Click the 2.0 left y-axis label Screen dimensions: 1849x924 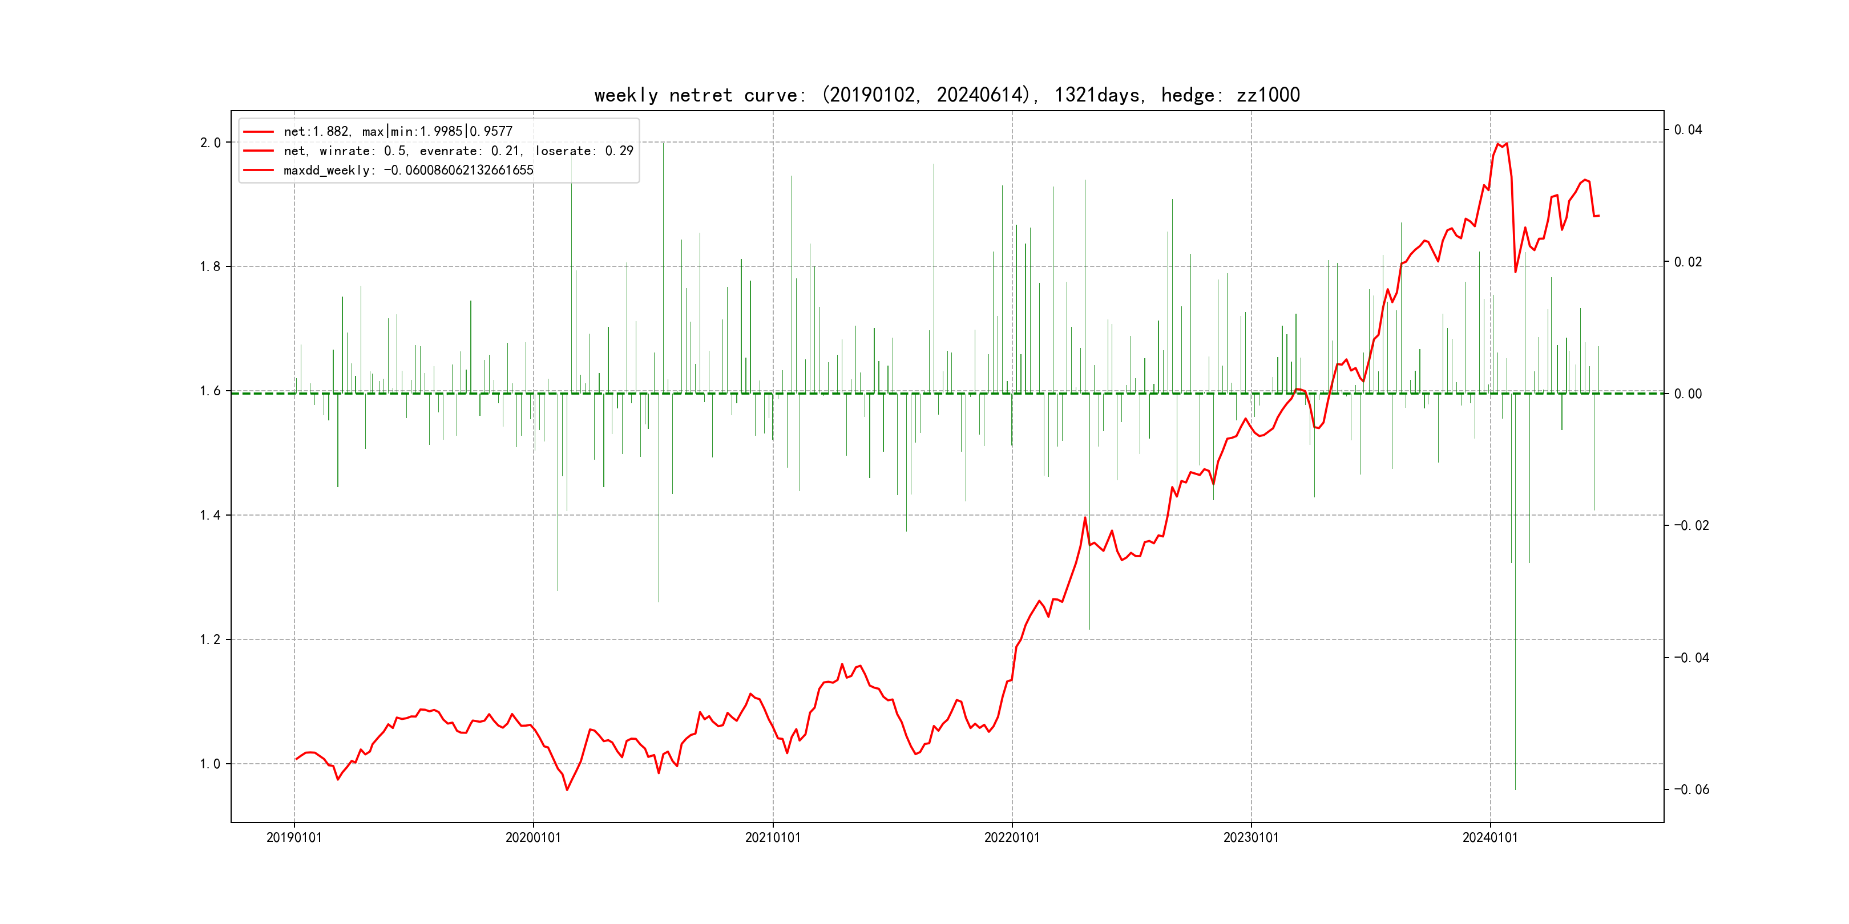[211, 143]
